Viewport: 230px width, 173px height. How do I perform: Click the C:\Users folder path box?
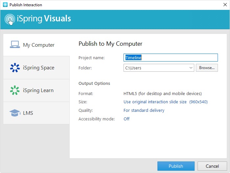pos(155,68)
